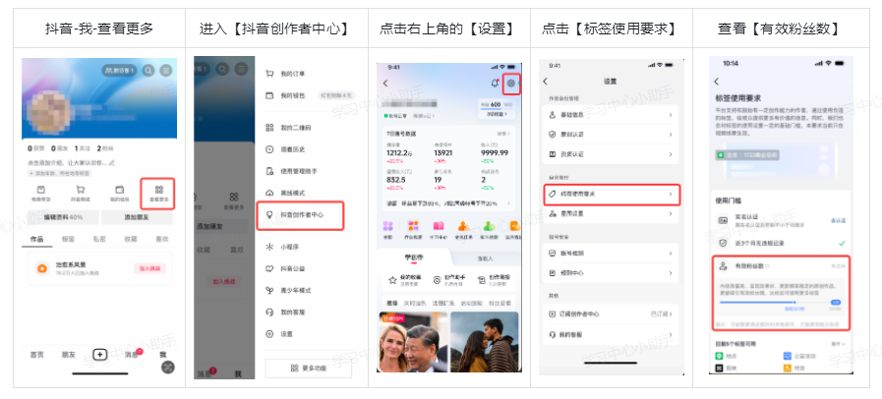This screenshot has height=399, width=882.
Task: Expand 基础信息 row chevron in settings
Action: tap(671, 115)
